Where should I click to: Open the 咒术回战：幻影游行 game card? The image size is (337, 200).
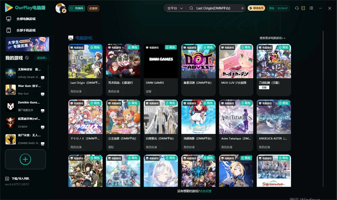pos(123,70)
